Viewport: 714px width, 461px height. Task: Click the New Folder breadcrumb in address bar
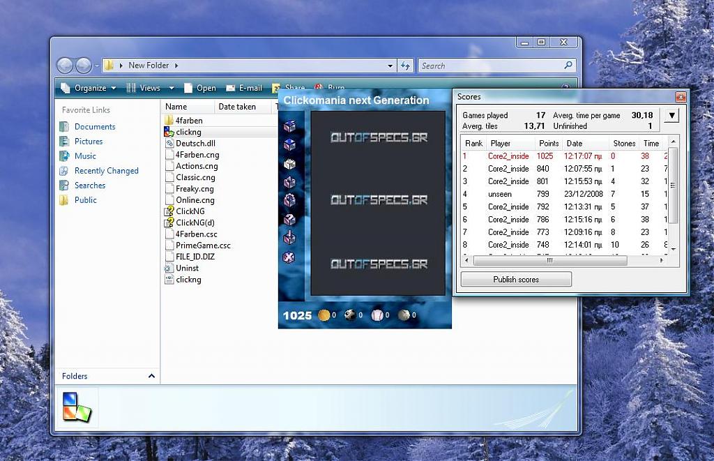tap(149, 65)
